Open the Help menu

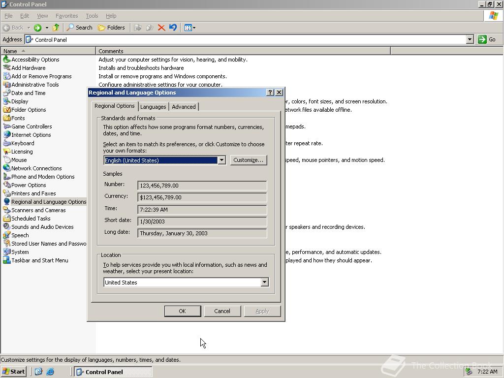point(111,16)
